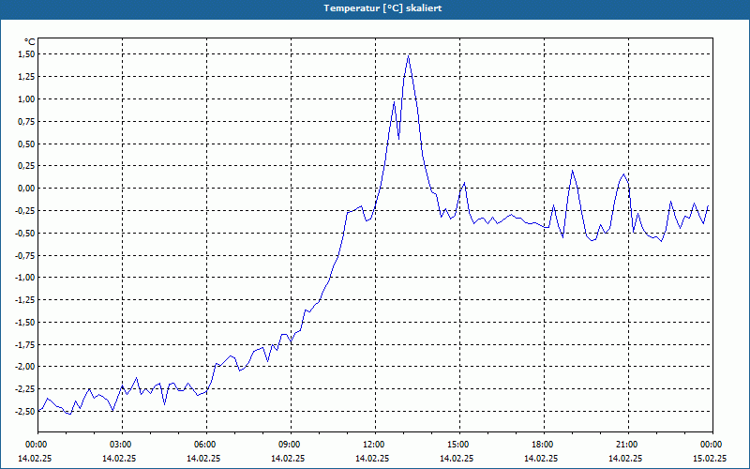The height and width of the screenshot is (469, 750).
Task: Click the 15.02.25 date label
Action: [710, 458]
